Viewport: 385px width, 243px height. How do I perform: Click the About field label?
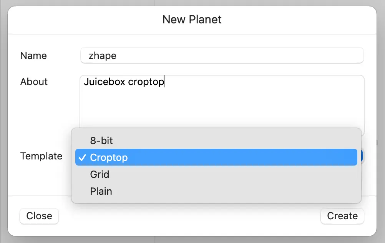34,82
